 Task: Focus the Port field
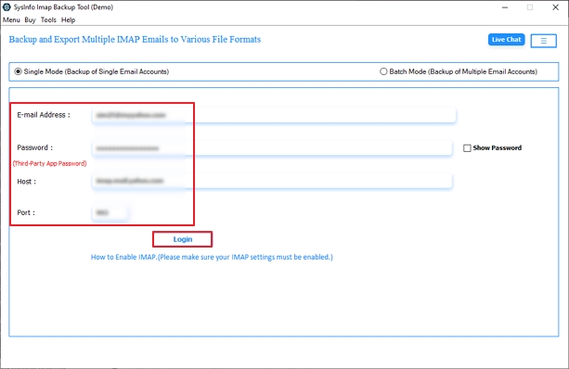tap(110, 212)
